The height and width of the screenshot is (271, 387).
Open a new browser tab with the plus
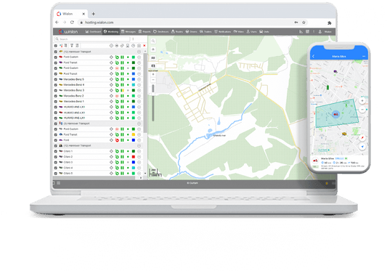pyautogui.click(x=93, y=14)
